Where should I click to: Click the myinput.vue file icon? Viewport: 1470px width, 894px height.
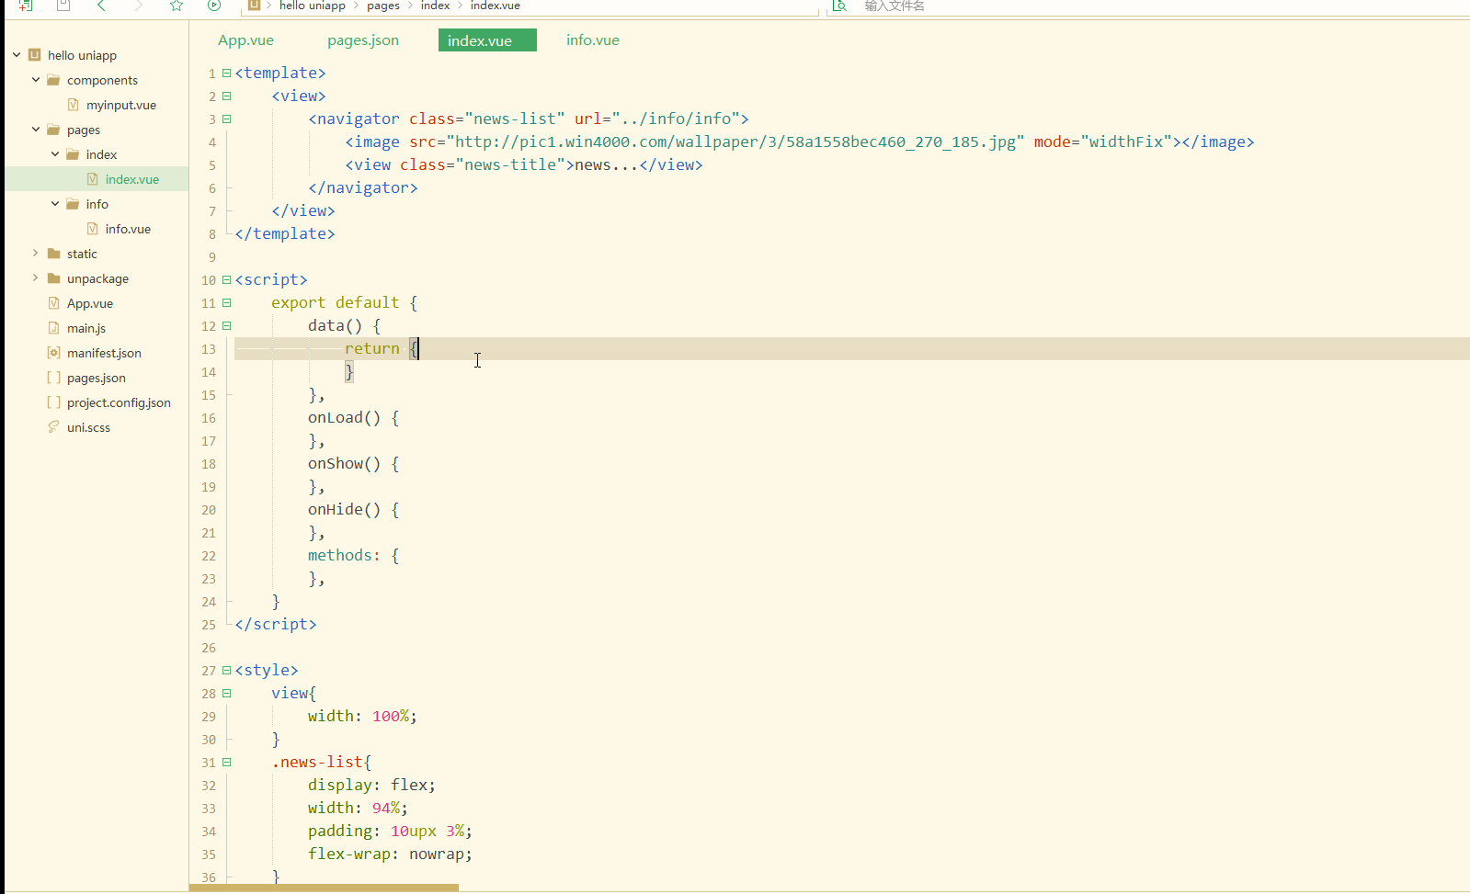(74, 105)
